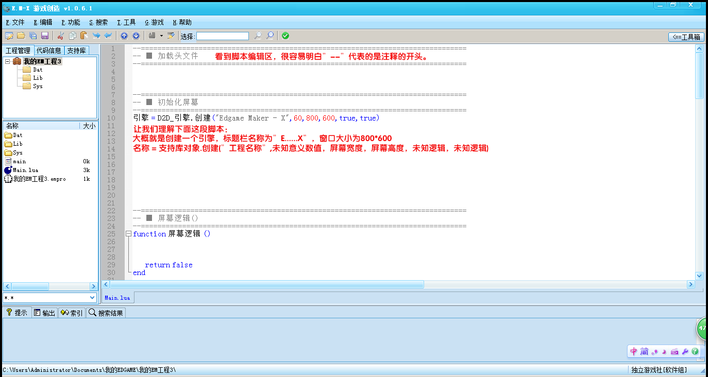Click the purple floppy save icon
The height and width of the screenshot is (377, 708).
pos(45,36)
